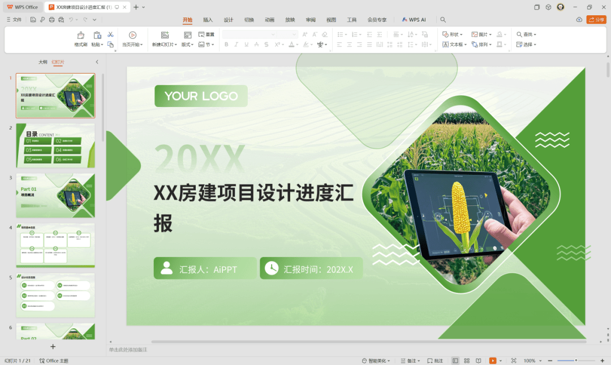Click the orange 分享 share button
The image size is (611, 365).
[596, 20]
